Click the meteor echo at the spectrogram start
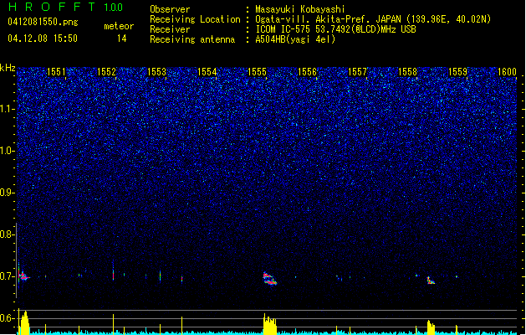Screen dimensions: 526x335 (23, 276)
